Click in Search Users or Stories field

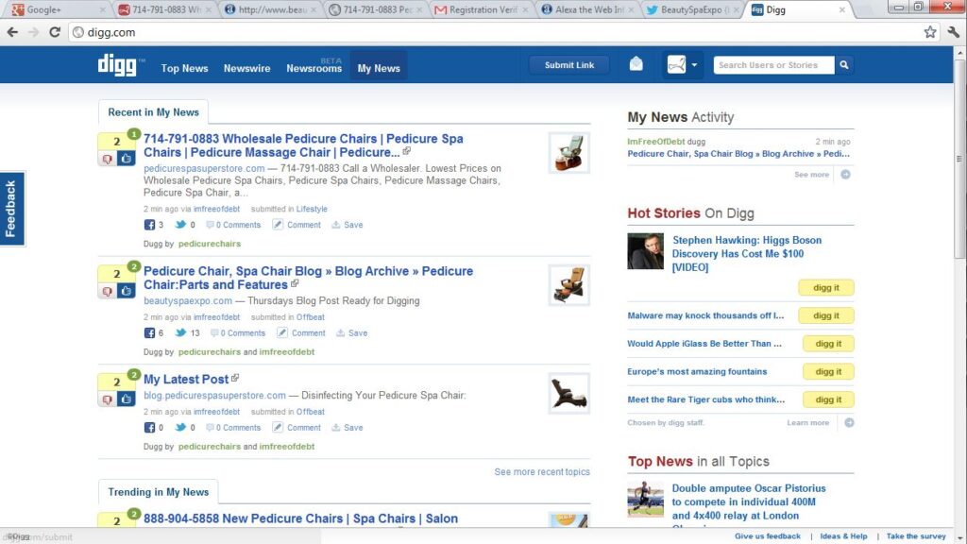point(773,65)
